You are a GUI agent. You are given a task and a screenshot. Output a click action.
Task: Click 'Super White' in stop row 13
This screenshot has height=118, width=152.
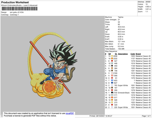[123, 85]
